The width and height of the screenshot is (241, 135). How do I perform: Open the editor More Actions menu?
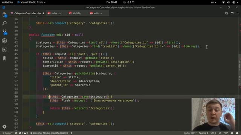(238, 13)
